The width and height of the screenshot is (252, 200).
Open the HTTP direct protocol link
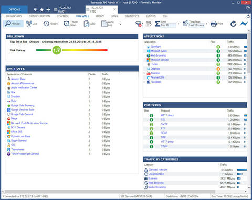tap(167, 115)
